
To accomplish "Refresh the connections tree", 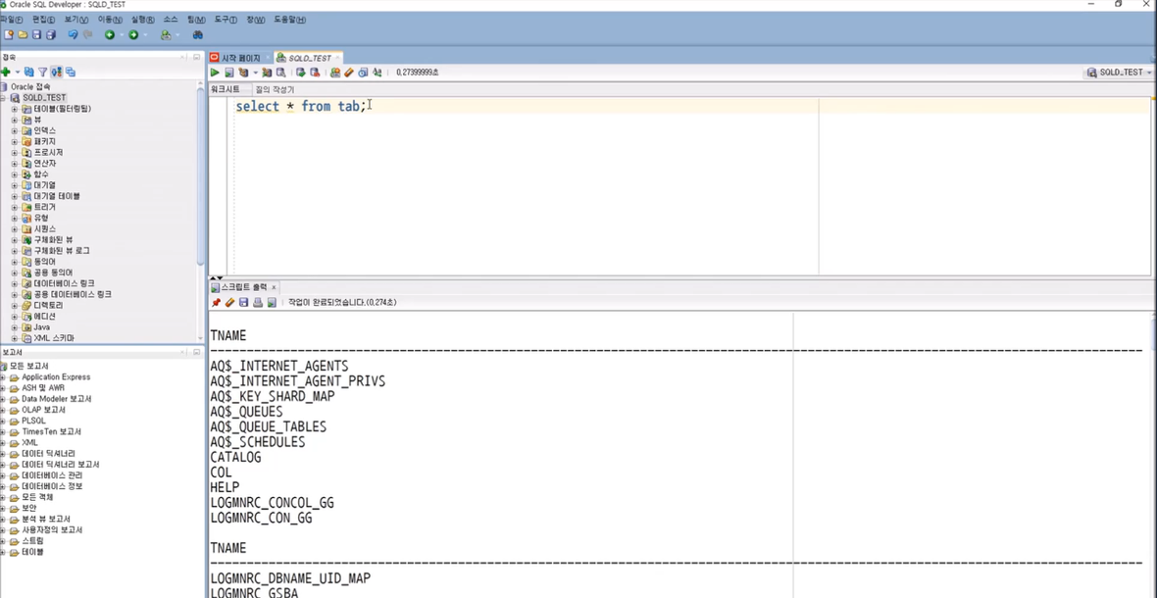I will tap(28, 73).
